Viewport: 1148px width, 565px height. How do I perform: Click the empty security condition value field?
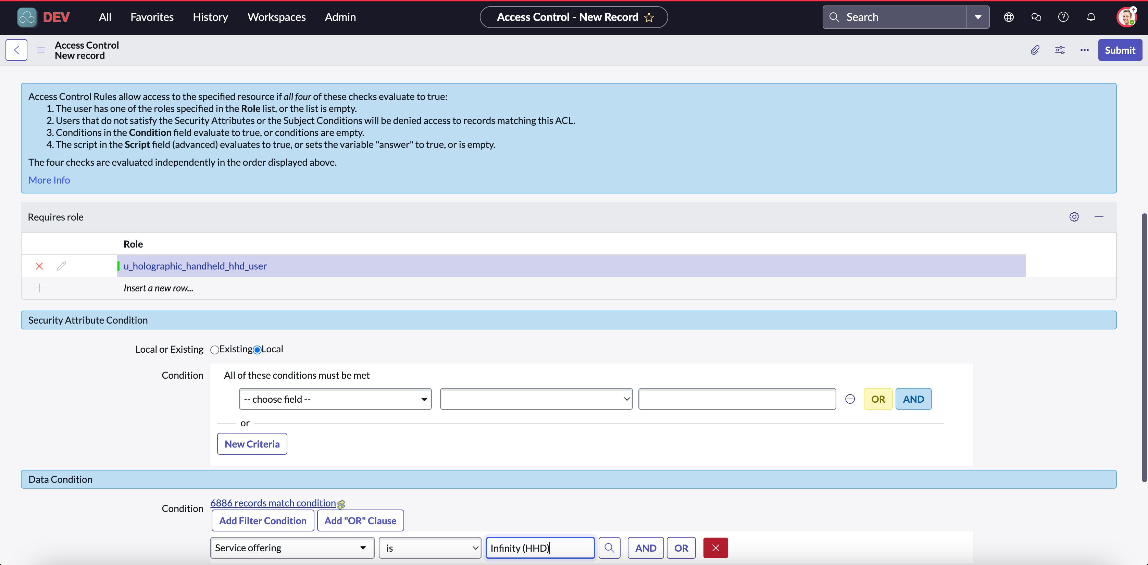[x=737, y=399]
